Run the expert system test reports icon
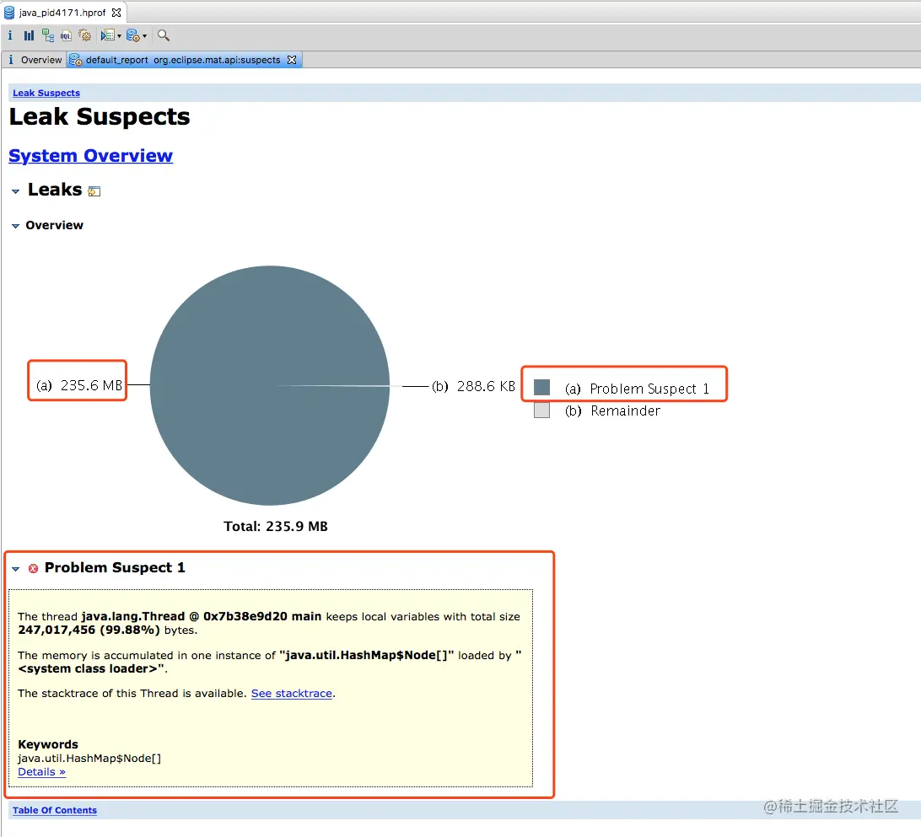 (107, 35)
